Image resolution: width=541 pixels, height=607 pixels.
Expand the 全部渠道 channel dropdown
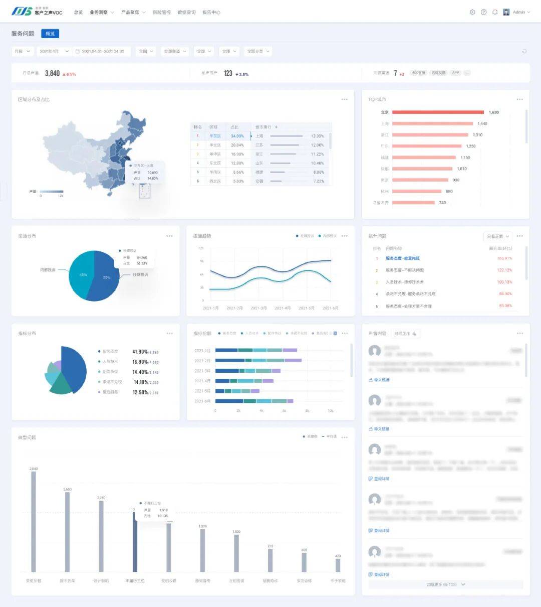point(175,51)
